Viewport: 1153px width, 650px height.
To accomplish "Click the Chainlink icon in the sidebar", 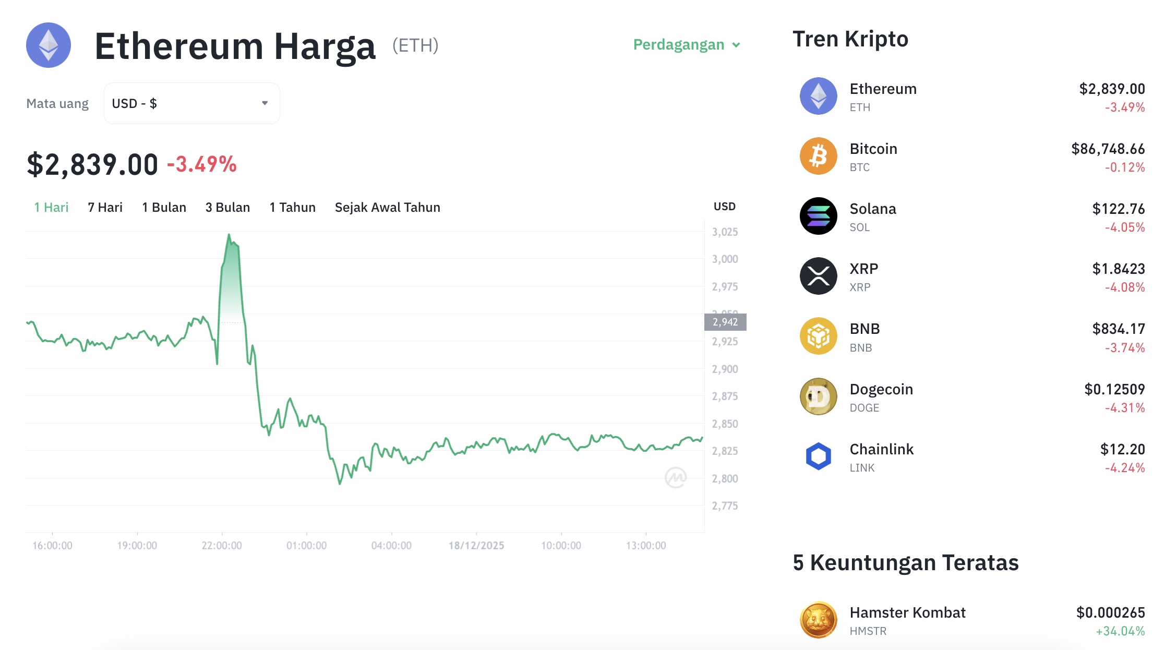I will [818, 456].
